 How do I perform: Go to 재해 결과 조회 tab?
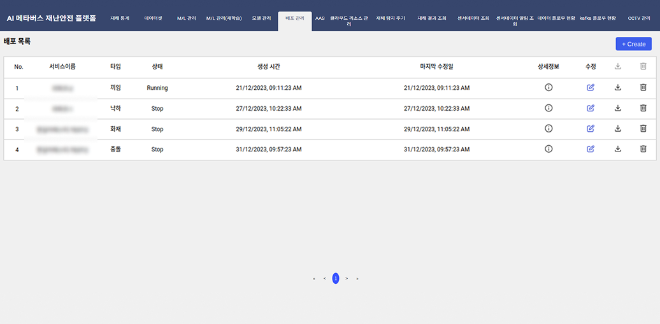point(432,18)
